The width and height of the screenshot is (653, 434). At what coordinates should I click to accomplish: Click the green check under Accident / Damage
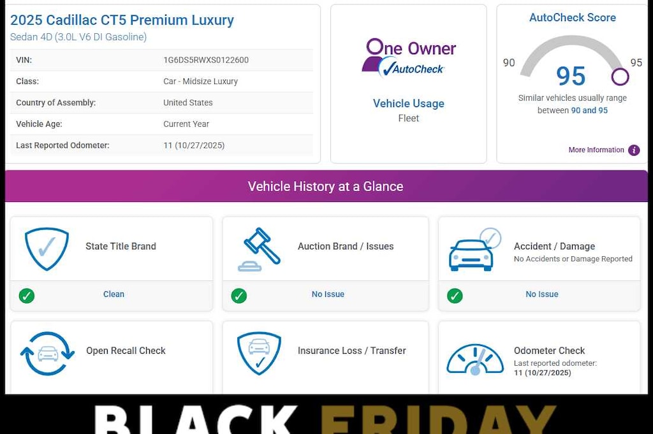pyautogui.click(x=455, y=296)
